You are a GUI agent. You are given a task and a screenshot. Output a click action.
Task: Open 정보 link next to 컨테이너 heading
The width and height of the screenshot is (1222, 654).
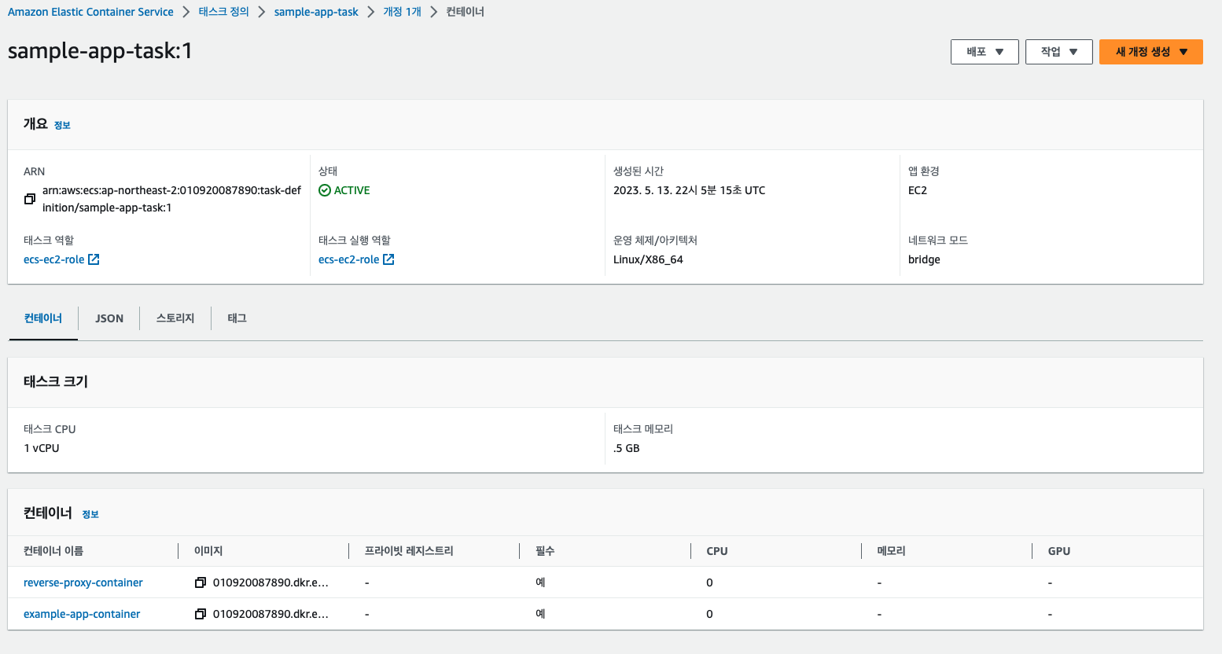click(90, 514)
